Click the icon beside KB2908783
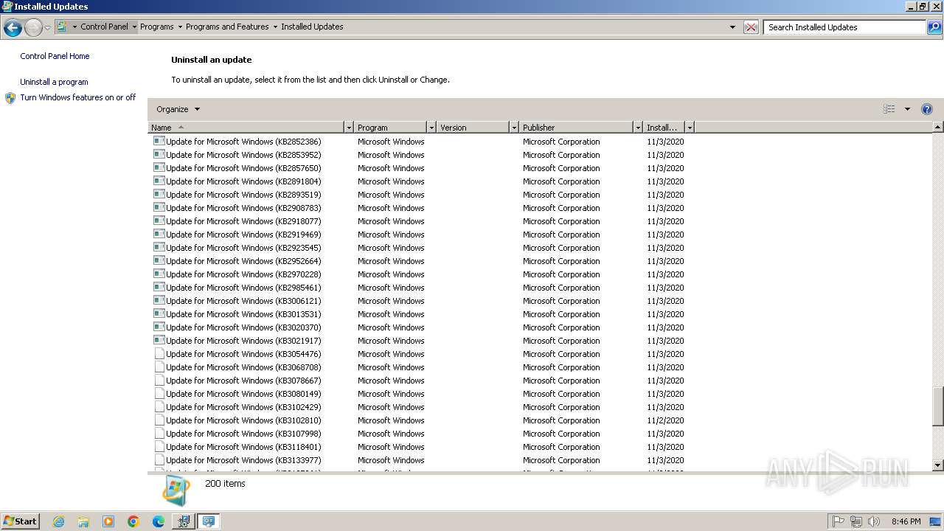Screen dimensions: 944x531 tap(159, 208)
